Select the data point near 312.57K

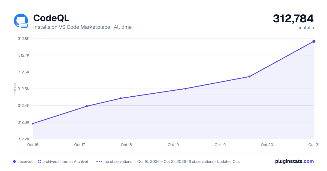coord(249,77)
